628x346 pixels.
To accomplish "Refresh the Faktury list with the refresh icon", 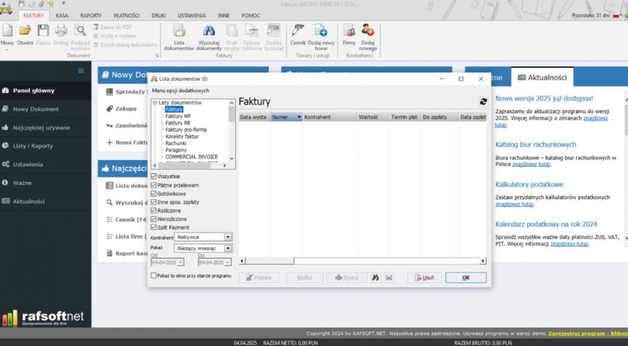I will point(483,102).
